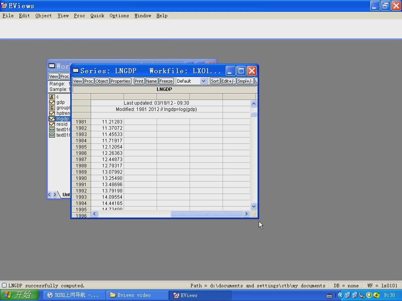The image size is (402, 301).
Task: Click Object button in Series LNGDP toolbar
Action: pyautogui.click(x=102, y=81)
